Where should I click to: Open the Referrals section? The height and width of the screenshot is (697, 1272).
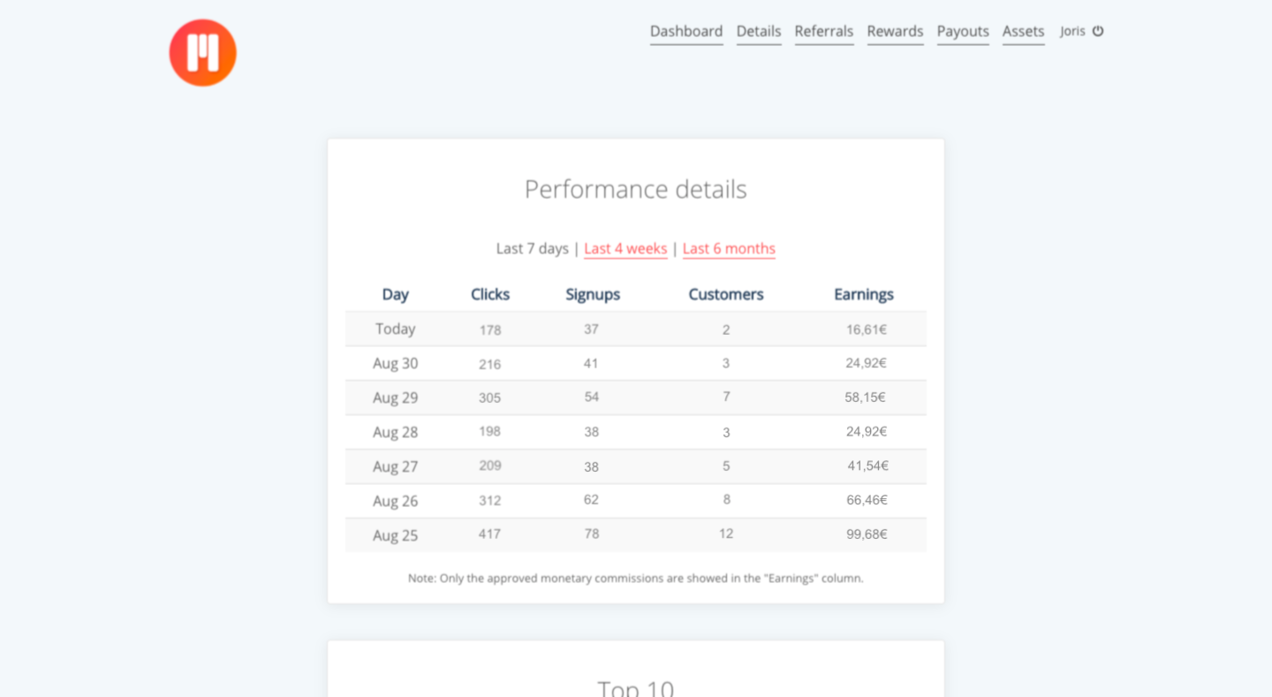click(824, 32)
